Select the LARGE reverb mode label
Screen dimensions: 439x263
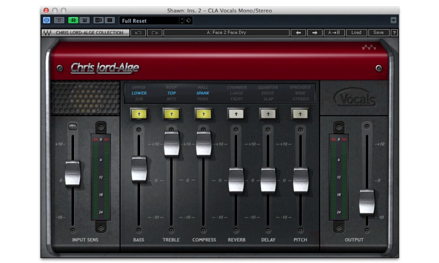tap(237, 93)
